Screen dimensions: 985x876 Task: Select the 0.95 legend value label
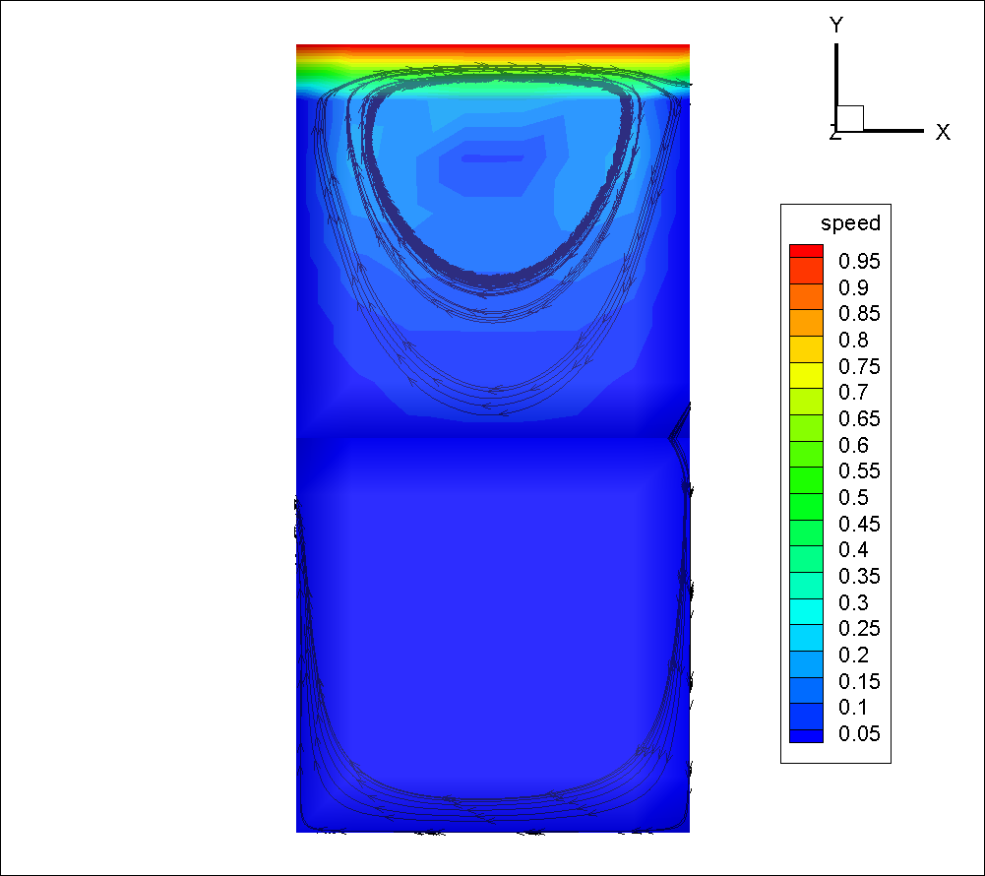point(859,262)
